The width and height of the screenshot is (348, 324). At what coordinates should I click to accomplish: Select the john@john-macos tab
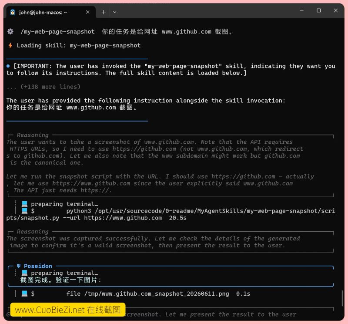[51, 12]
